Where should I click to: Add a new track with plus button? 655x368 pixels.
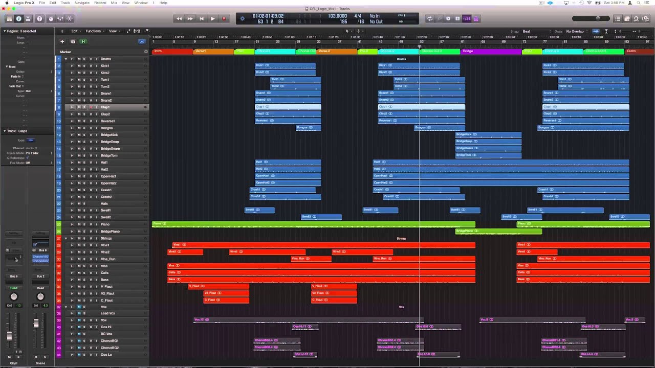(x=62, y=41)
